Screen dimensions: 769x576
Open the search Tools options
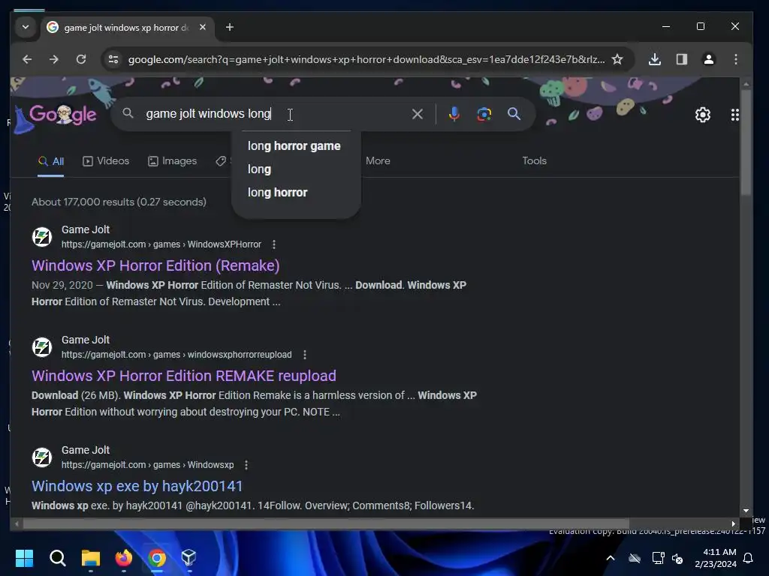coord(534,160)
